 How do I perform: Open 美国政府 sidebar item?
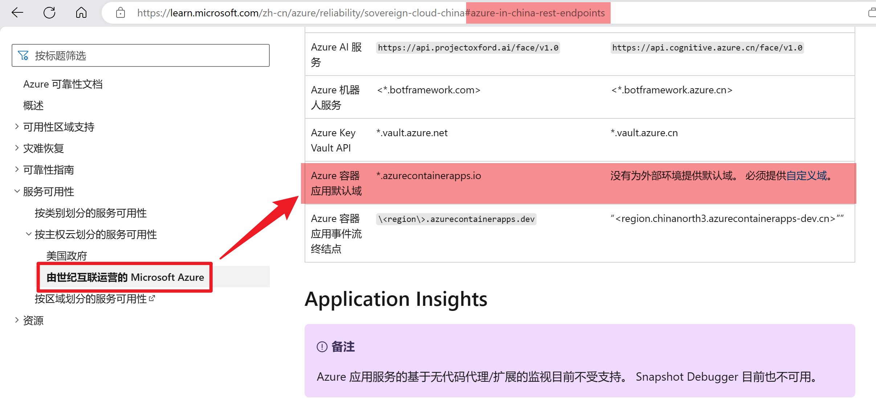point(67,256)
